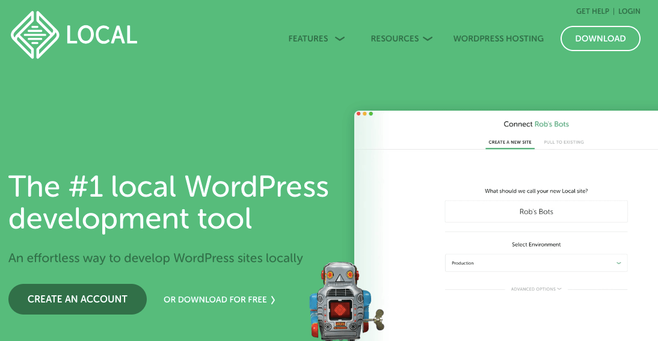Expand the Advanced Options section

tap(536, 289)
